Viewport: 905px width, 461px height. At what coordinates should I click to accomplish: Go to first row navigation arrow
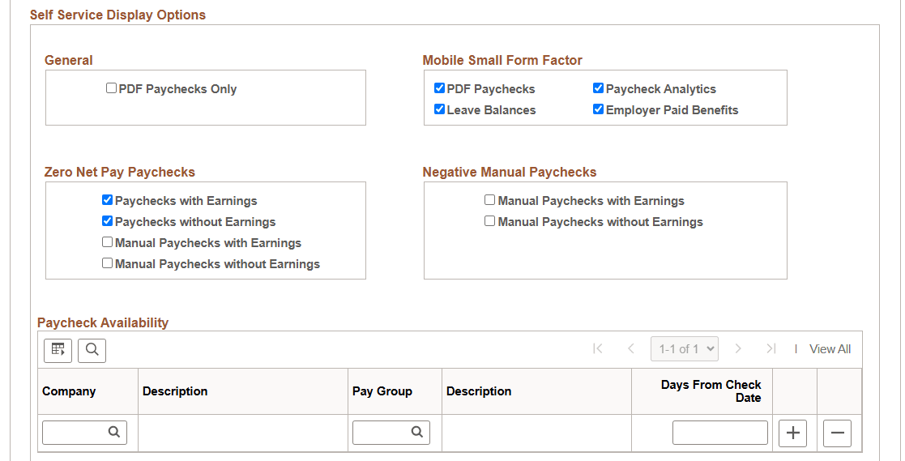(598, 348)
